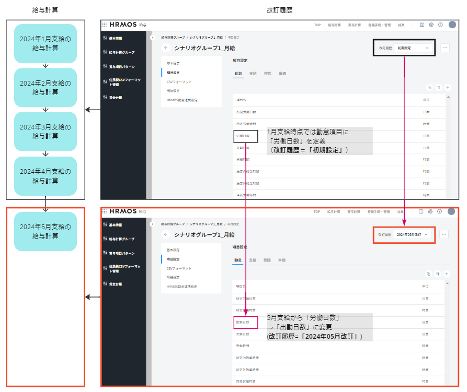The height and width of the screenshot is (392, 467).
Task: Switch to the 控除 tab in 2024年05月改訂 screen
Action: click(267, 260)
